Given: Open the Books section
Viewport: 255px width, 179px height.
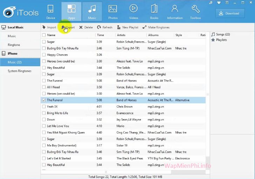Looking at the screenshot, I should pyautogui.click(x=154, y=12).
